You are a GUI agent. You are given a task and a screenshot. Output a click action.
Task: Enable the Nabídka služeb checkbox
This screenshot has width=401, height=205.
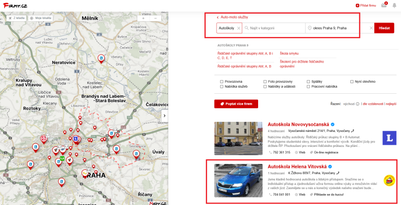click(222, 87)
